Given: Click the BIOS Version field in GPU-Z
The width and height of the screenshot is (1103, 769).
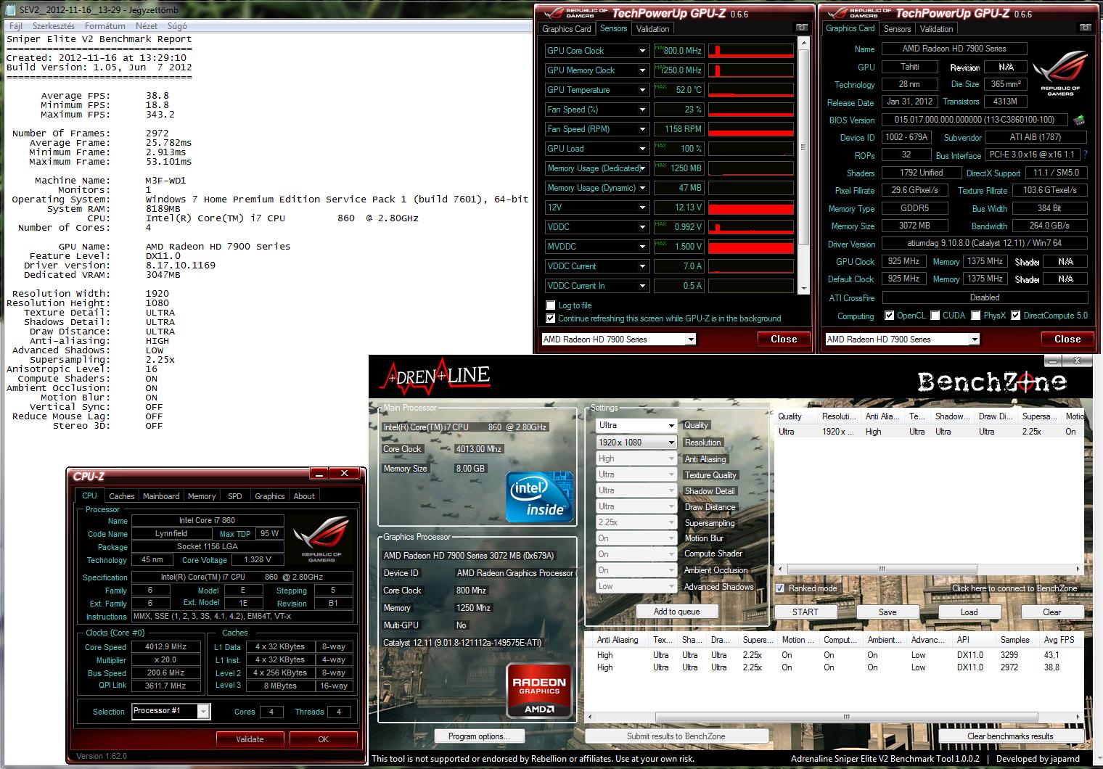Looking at the screenshot, I should coord(974,120).
